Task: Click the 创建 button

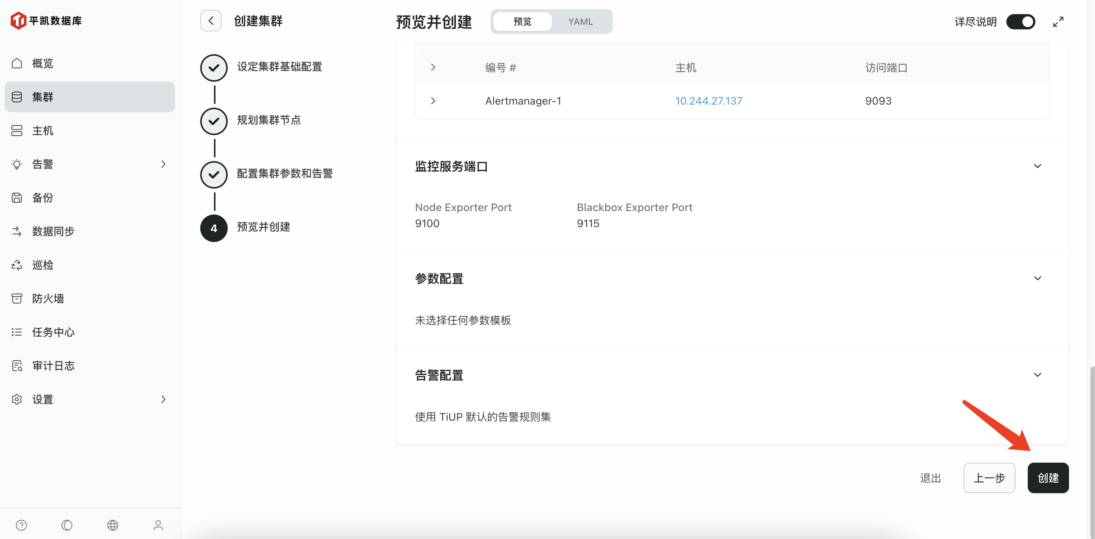Action: click(1048, 478)
